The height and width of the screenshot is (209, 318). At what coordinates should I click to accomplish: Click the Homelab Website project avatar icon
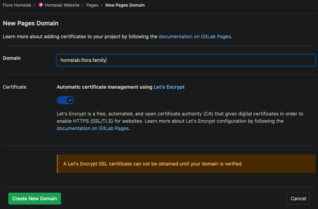coord(41,5)
